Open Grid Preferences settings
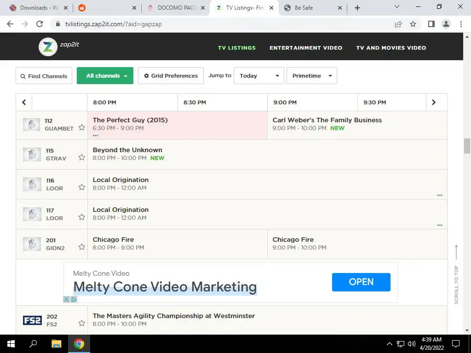Image resolution: width=471 pixels, height=353 pixels. pos(171,76)
